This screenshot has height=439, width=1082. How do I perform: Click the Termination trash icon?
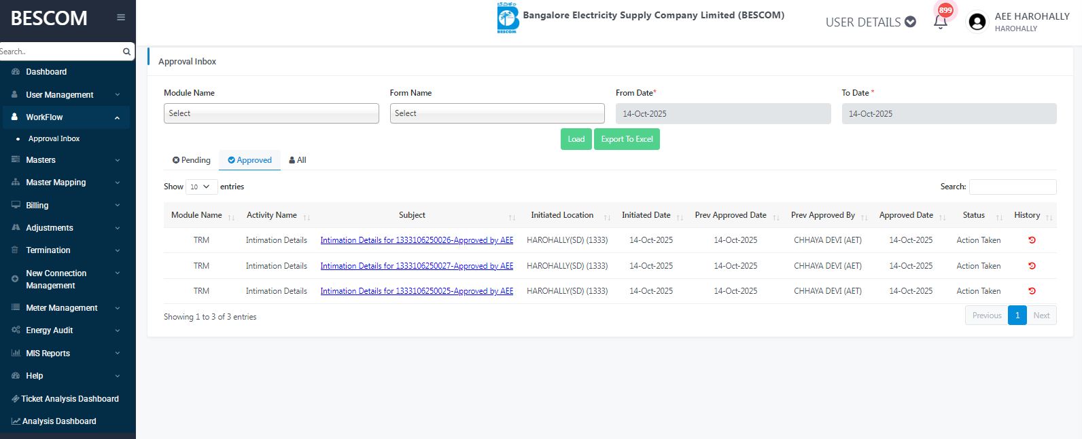(x=15, y=250)
